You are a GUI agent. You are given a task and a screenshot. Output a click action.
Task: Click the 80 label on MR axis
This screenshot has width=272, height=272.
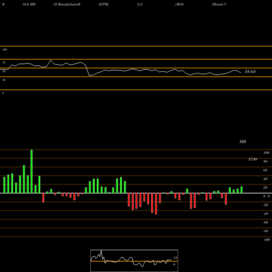coord(265,162)
